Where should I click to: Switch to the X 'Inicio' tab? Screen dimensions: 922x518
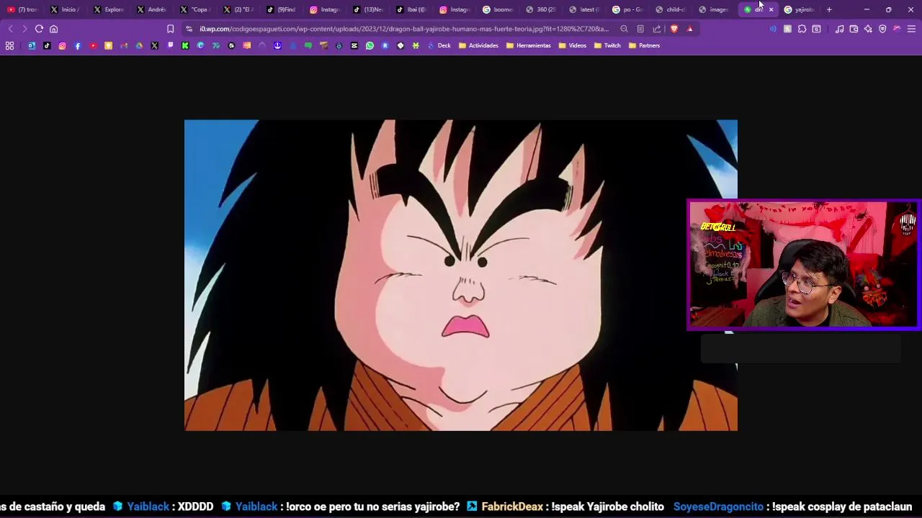66,9
